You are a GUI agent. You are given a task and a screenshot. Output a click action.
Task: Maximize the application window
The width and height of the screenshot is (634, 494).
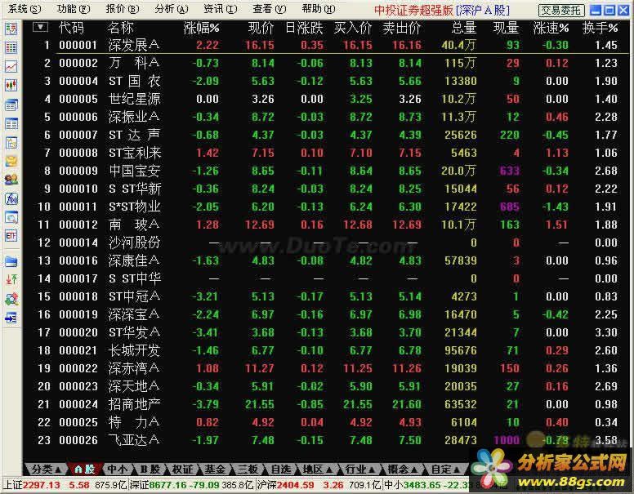coord(609,10)
